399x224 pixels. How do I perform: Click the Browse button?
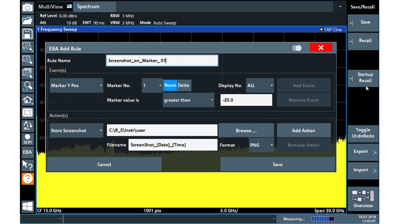pos(246,131)
